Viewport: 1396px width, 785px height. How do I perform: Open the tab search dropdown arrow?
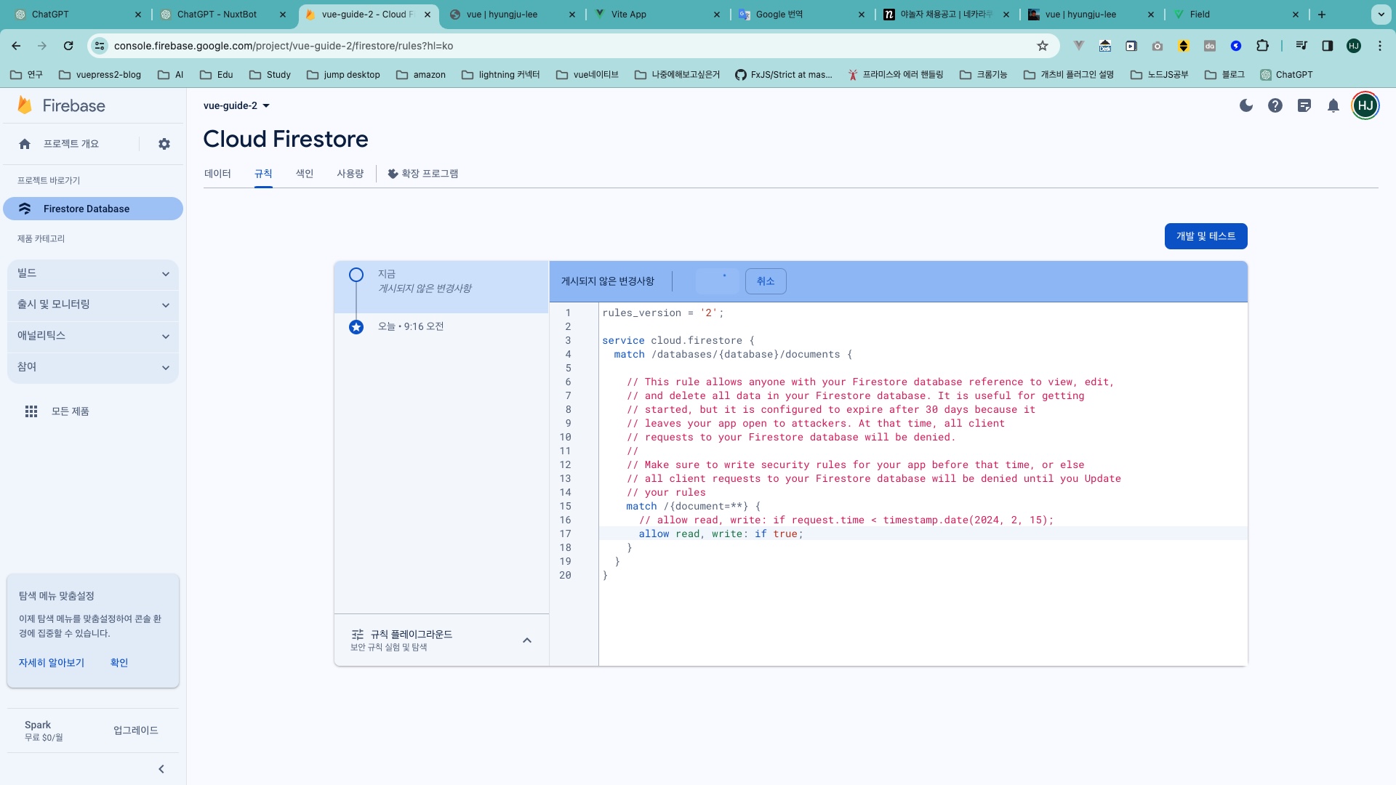(1381, 15)
